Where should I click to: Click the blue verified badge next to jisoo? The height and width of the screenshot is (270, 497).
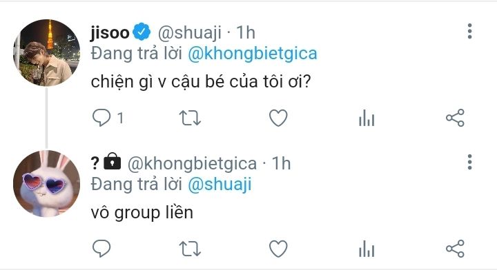(x=142, y=32)
